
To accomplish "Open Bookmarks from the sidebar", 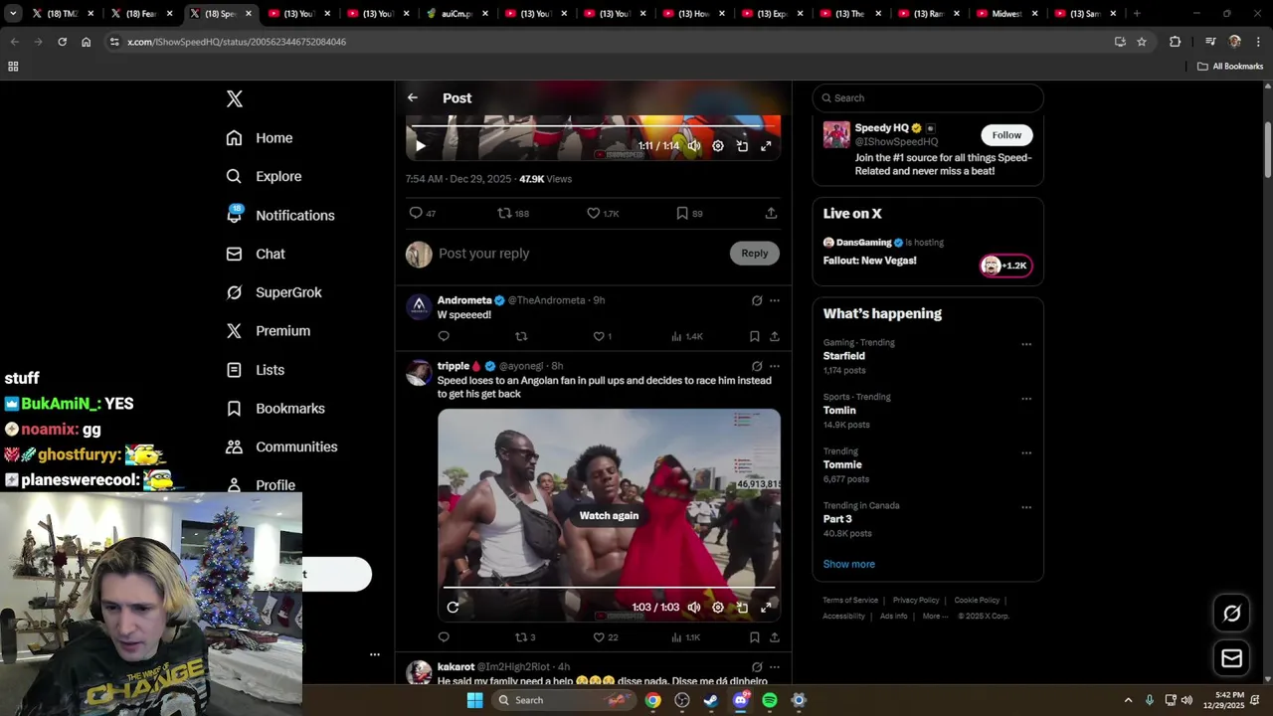I will coord(275,409).
